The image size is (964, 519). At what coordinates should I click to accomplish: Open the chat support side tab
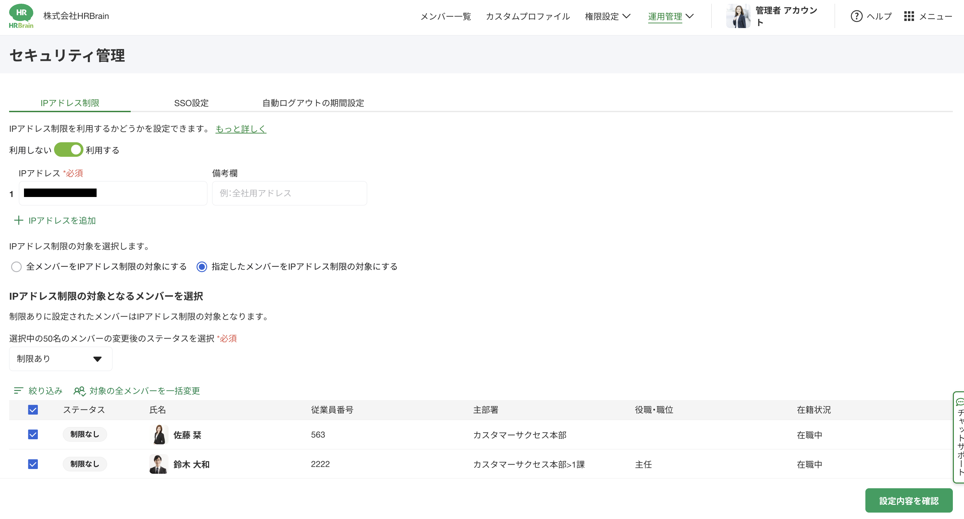tap(959, 437)
